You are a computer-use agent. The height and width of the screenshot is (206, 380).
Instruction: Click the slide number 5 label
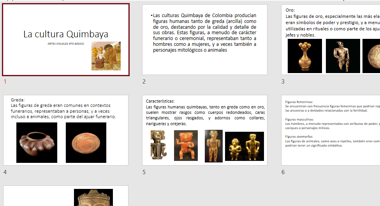[144, 172]
